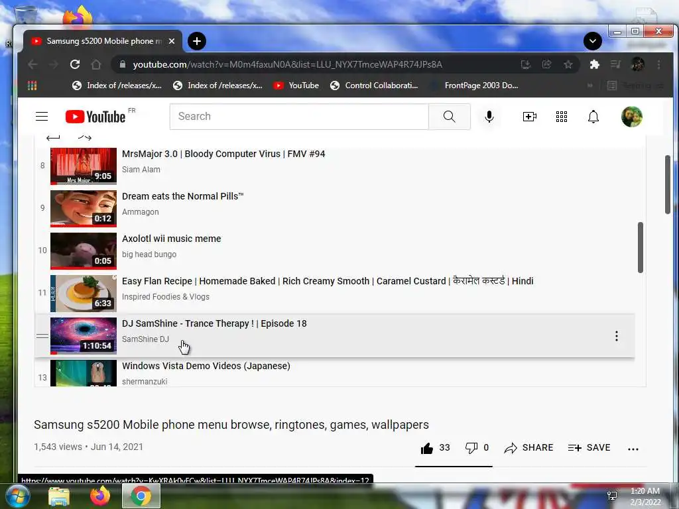
Task: Go back with Chrome's back arrow
Action: (32, 64)
